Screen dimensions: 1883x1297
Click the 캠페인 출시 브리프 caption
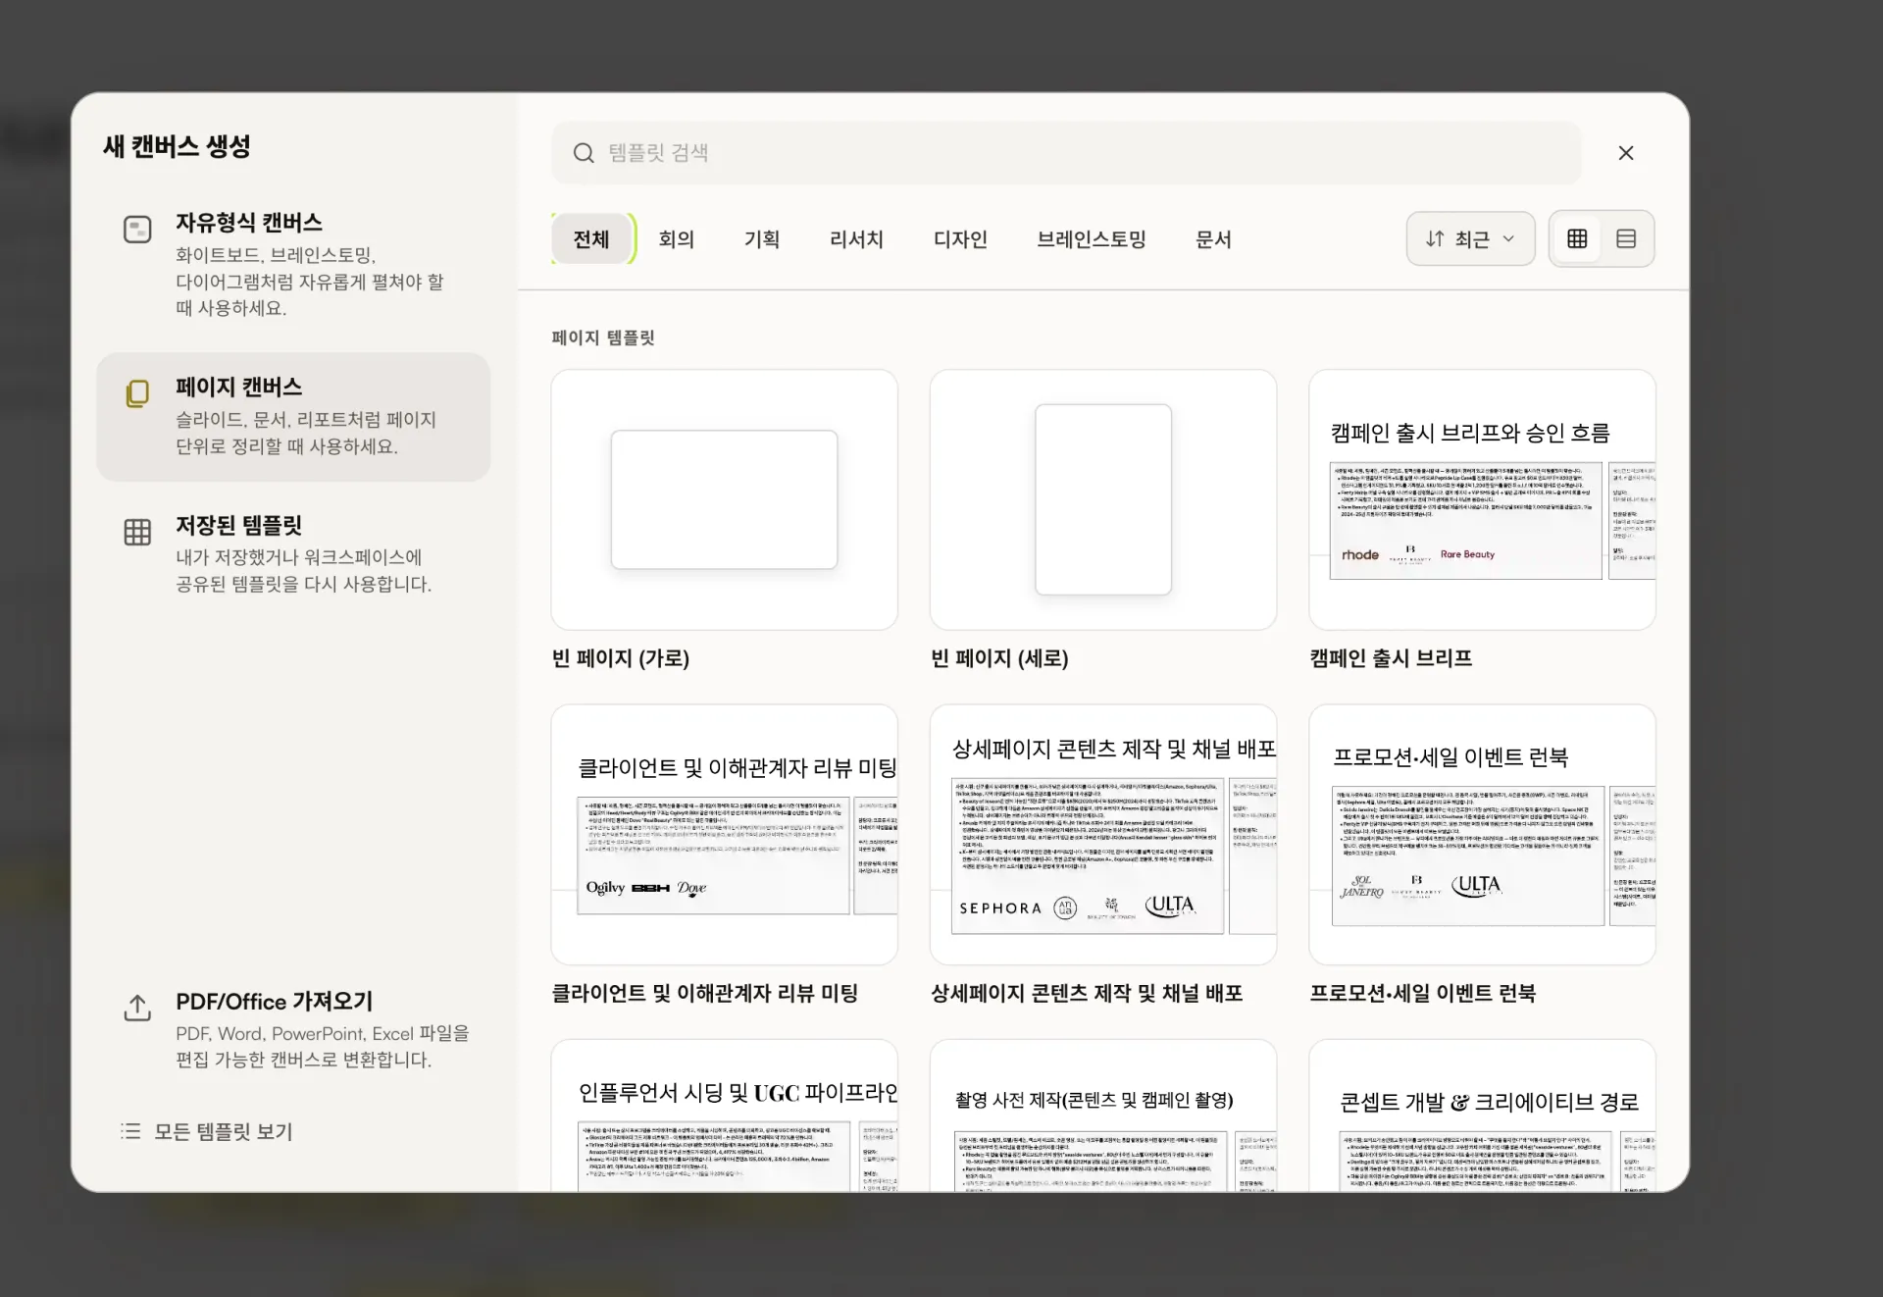pyautogui.click(x=1391, y=658)
